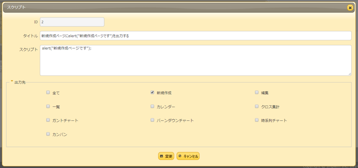The width and height of the screenshot is (358, 168).
Task: Click the スクリプト textarea resize grip
Action: 350,74
